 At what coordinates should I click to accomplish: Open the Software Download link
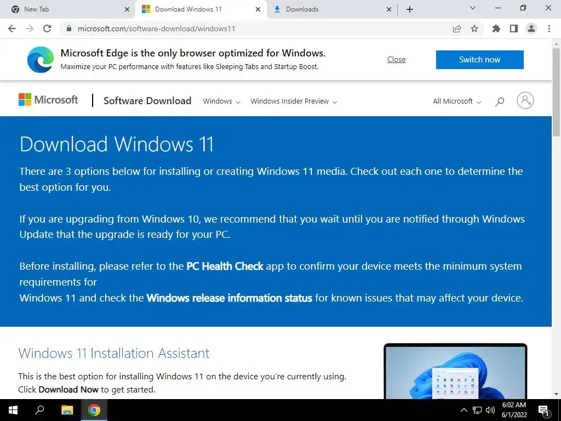[x=147, y=101]
